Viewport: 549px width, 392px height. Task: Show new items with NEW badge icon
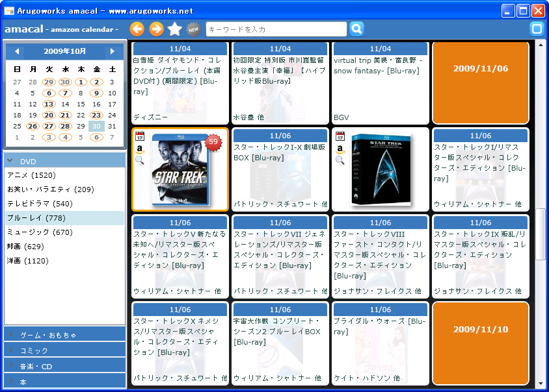coord(193,29)
